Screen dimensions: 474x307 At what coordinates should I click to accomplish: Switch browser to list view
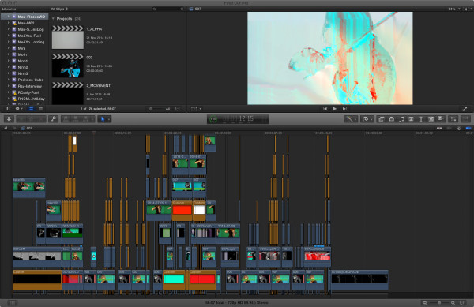pyautogui.click(x=40, y=109)
